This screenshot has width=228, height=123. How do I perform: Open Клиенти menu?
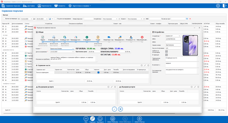coord(60,6)
